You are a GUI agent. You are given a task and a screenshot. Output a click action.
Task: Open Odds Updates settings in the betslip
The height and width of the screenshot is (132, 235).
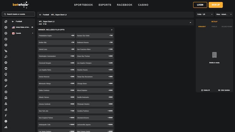219,90
